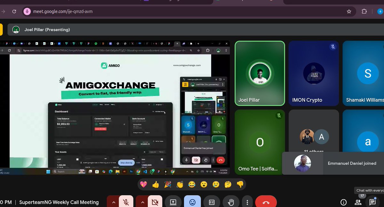Show the people participants panel
Image resolution: width=384 pixels, height=207 pixels.
[358, 202]
